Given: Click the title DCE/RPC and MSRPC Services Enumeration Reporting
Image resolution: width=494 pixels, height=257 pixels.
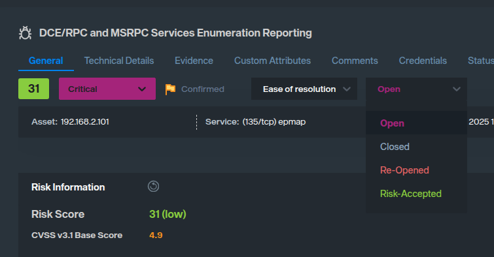Looking at the screenshot, I should (175, 33).
